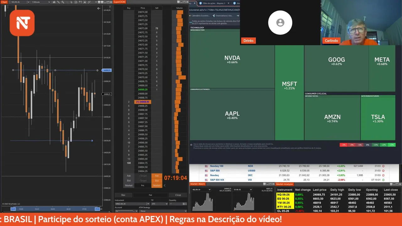Image resolution: width=402 pixels, height=226 pixels.
Task: Click the NQ 06-26 Market Analyzer row
Action: (339, 195)
